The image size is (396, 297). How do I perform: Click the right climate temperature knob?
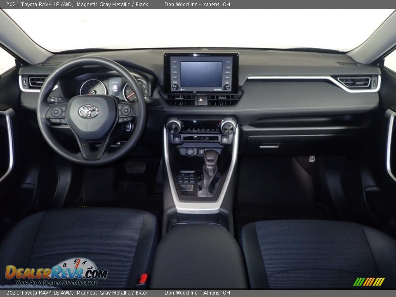pyautogui.click(x=229, y=128)
